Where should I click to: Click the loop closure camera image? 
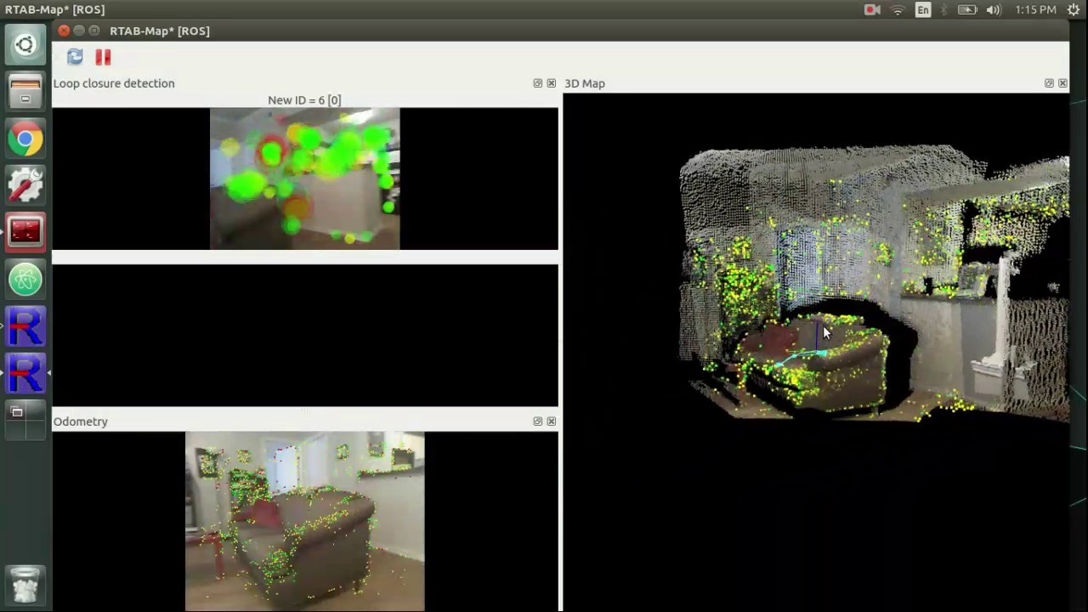[x=304, y=178]
